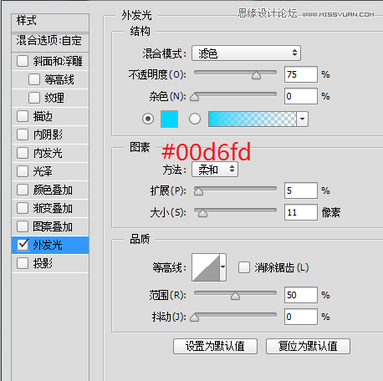The height and width of the screenshot is (381, 383).
Task: Click the 大小 value field showing 11
Action: coord(301,212)
